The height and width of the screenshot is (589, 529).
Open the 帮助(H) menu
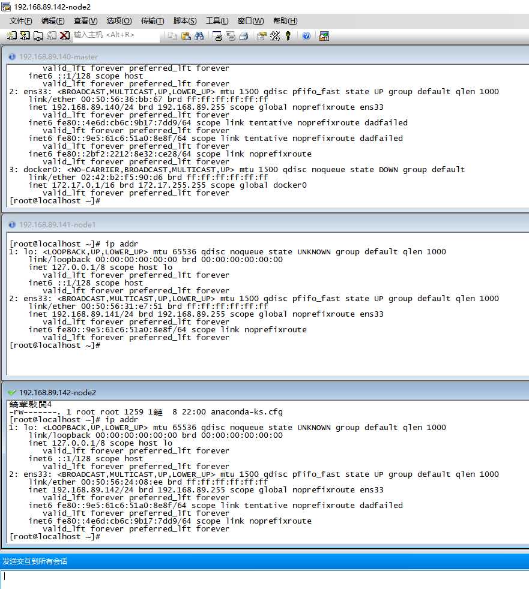285,20
